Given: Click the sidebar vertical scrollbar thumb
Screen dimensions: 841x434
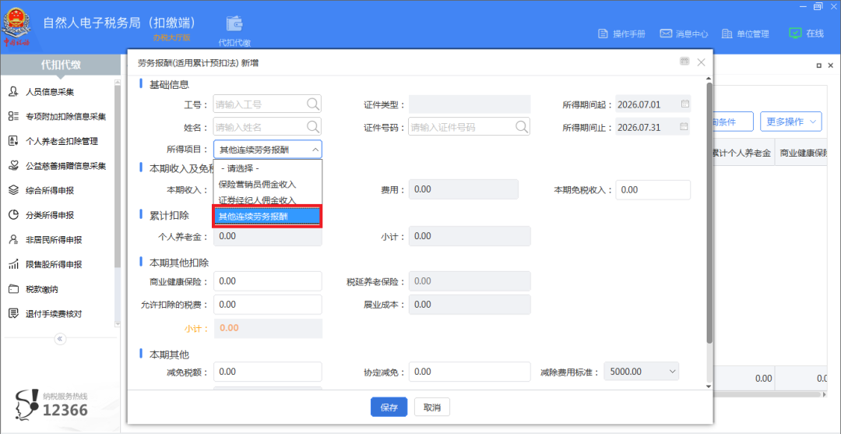Looking at the screenshot, I should (117, 176).
